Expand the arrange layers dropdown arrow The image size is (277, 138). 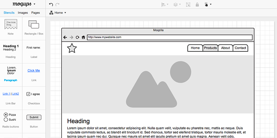pos(180,4)
